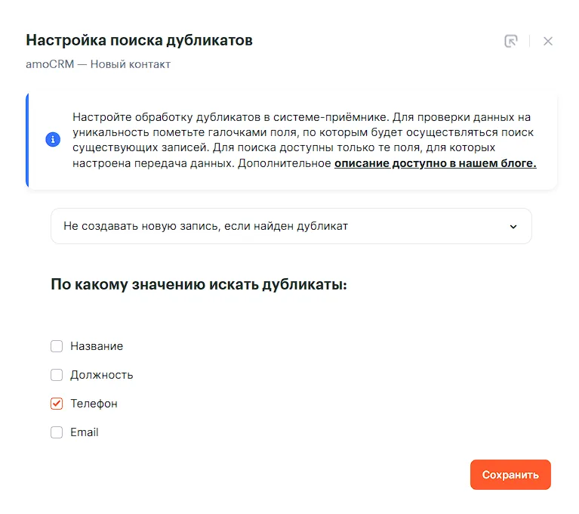Tick the Email checkbox
579x514 pixels.
pyautogui.click(x=57, y=432)
